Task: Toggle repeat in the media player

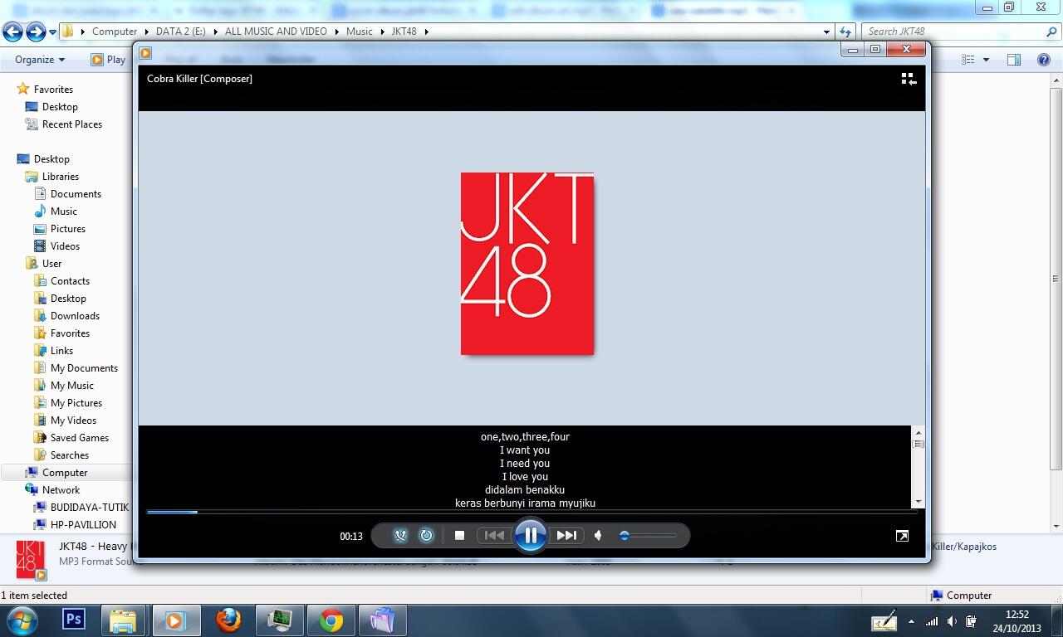Action: point(426,536)
